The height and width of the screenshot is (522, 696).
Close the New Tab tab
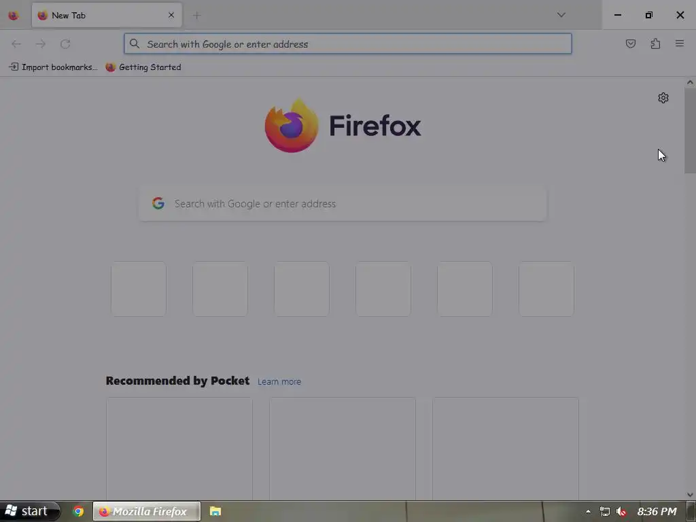pos(171,15)
